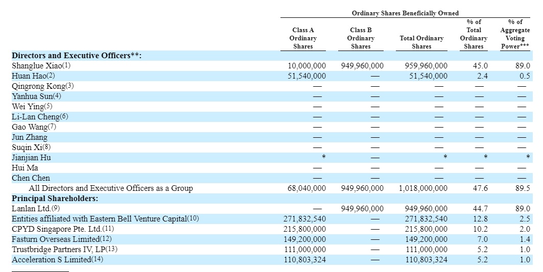Click the Class A Ordinary Shares column header

(x=303, y=38)
